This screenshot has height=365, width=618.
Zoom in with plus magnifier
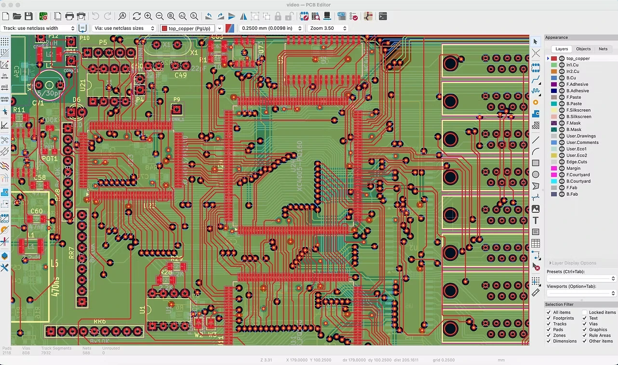(x=148, y=16)
